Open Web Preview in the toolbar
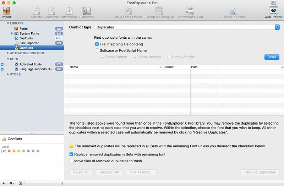 [x=273, y=11]
